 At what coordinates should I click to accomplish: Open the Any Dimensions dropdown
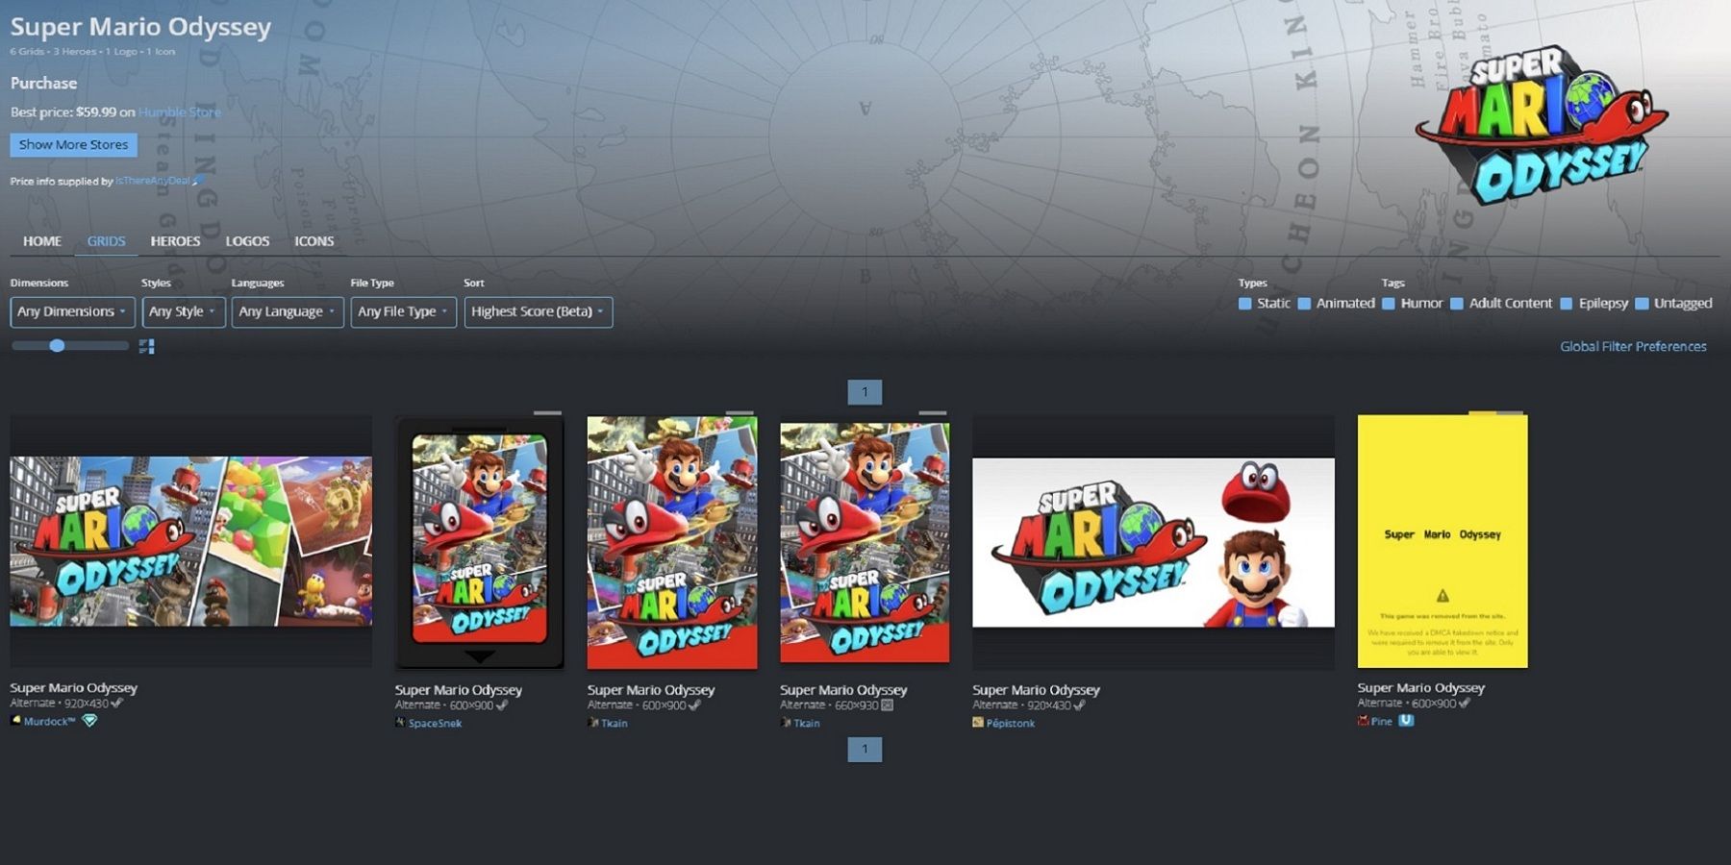[71, 311]
